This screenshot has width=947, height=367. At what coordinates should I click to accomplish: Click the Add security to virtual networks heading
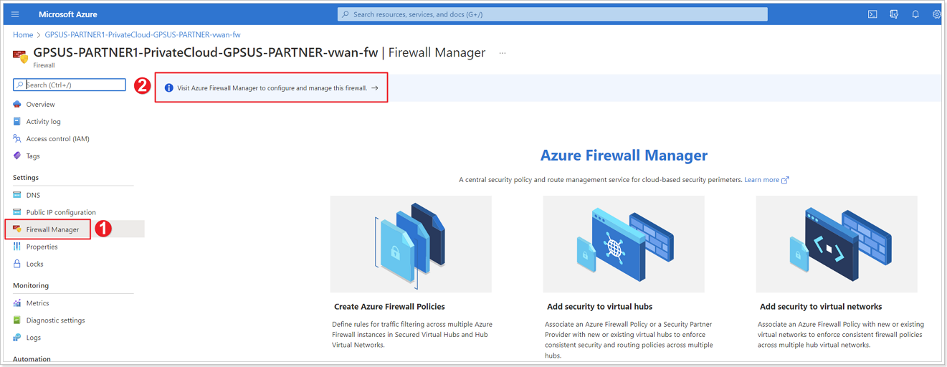point(821,307)
